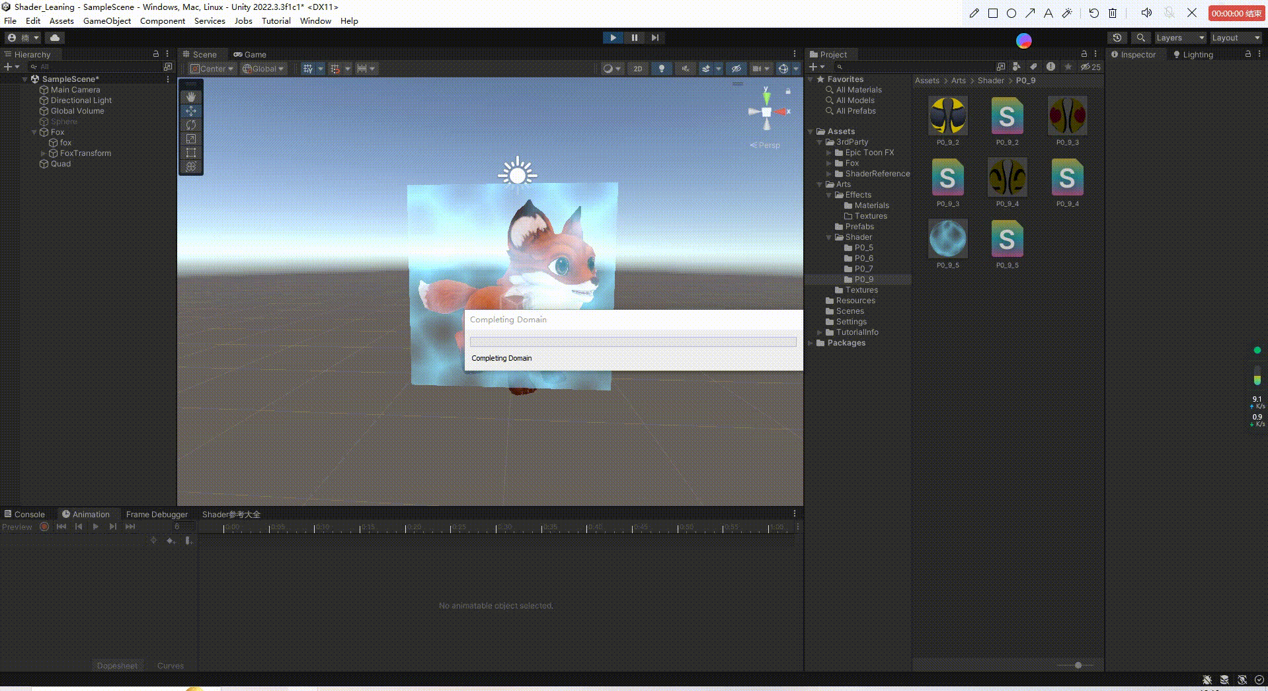Collapse the Shader folder in Project

pos(829,237)
